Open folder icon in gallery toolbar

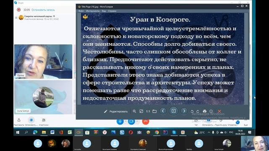tap(154, 111)
